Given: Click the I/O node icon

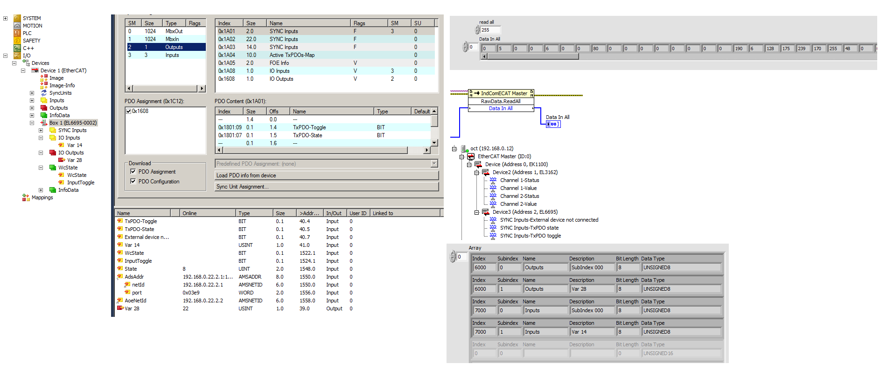Looking at the screenshot, I should pos(17,56).
